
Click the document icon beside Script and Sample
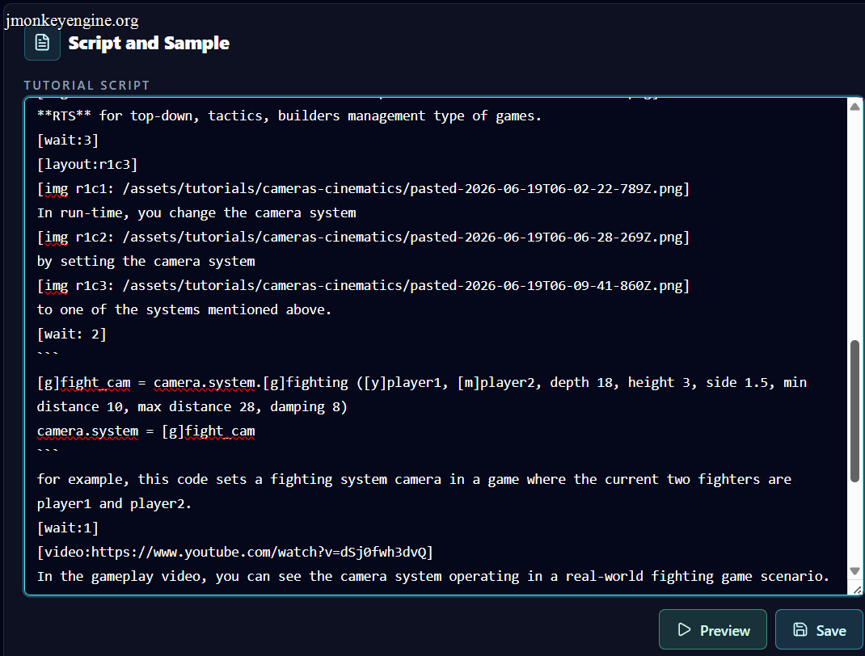pyautogui.click(x=43, y=43)
